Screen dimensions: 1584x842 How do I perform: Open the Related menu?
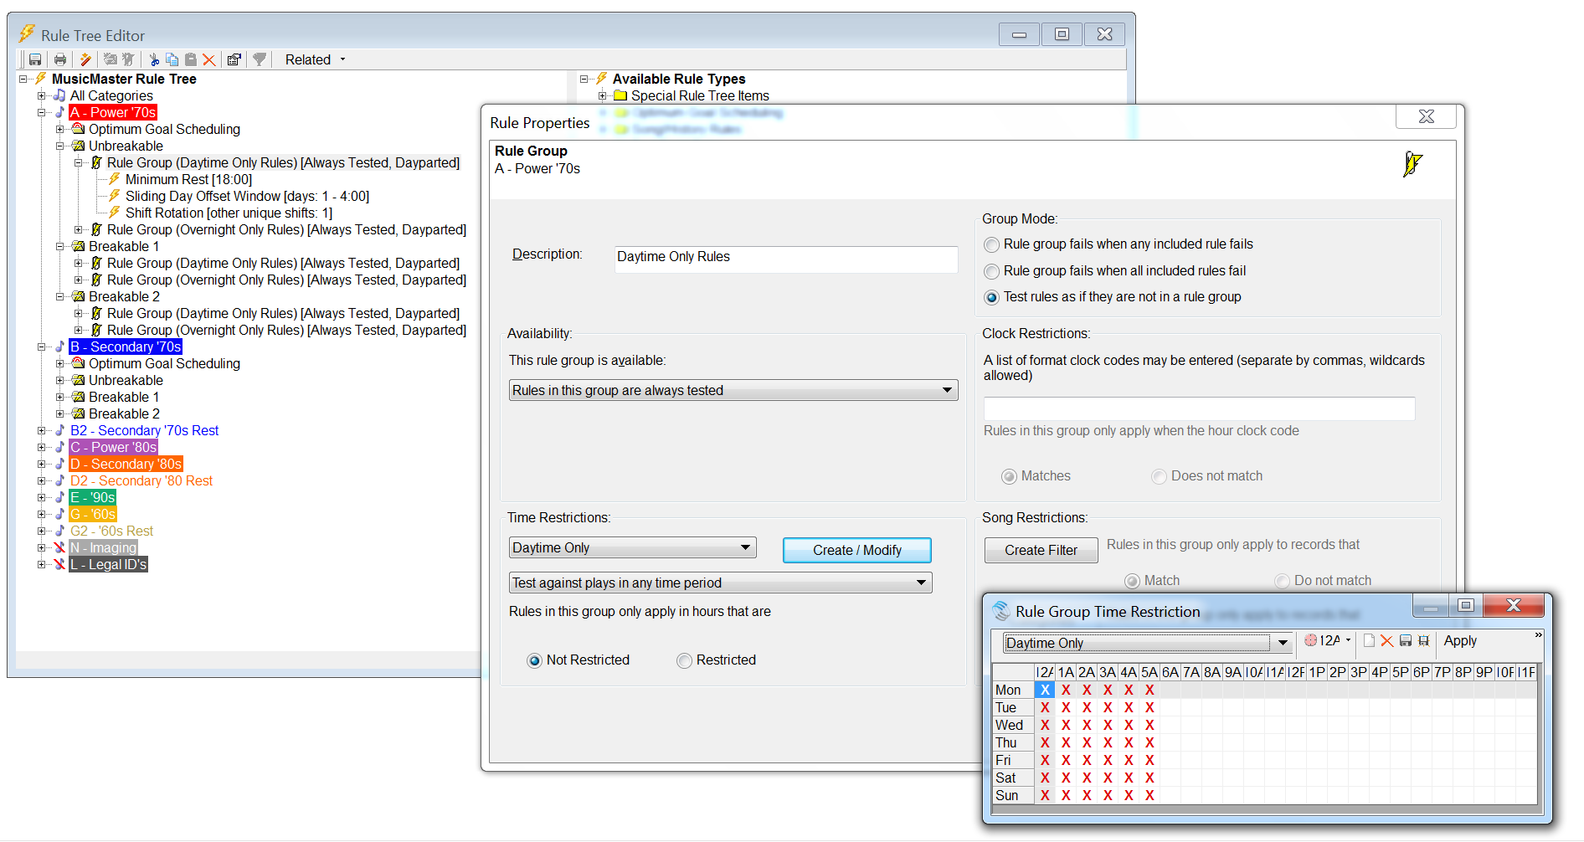pos(315,59)
